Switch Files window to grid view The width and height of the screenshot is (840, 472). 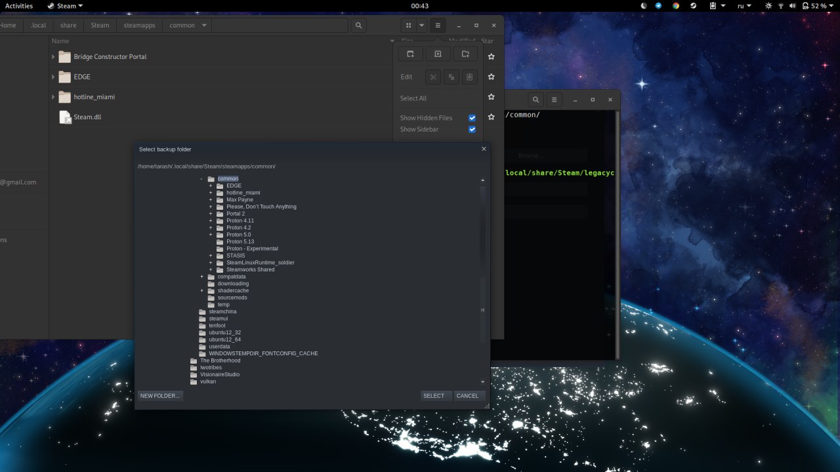click(408, 26)
